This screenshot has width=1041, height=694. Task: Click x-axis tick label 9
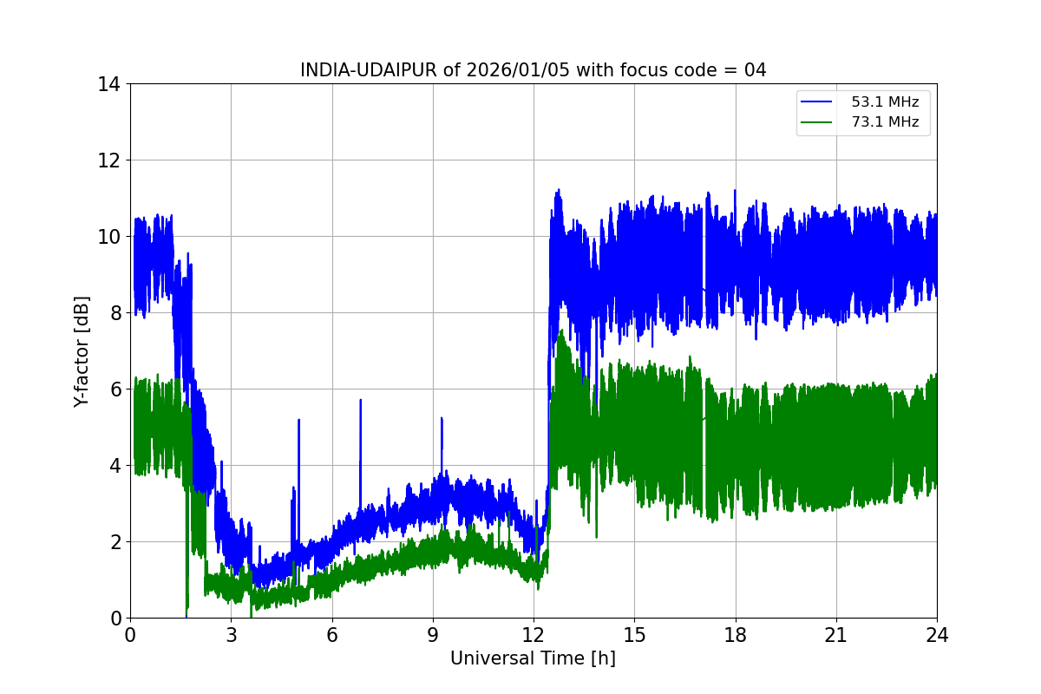tap(433, 634)
